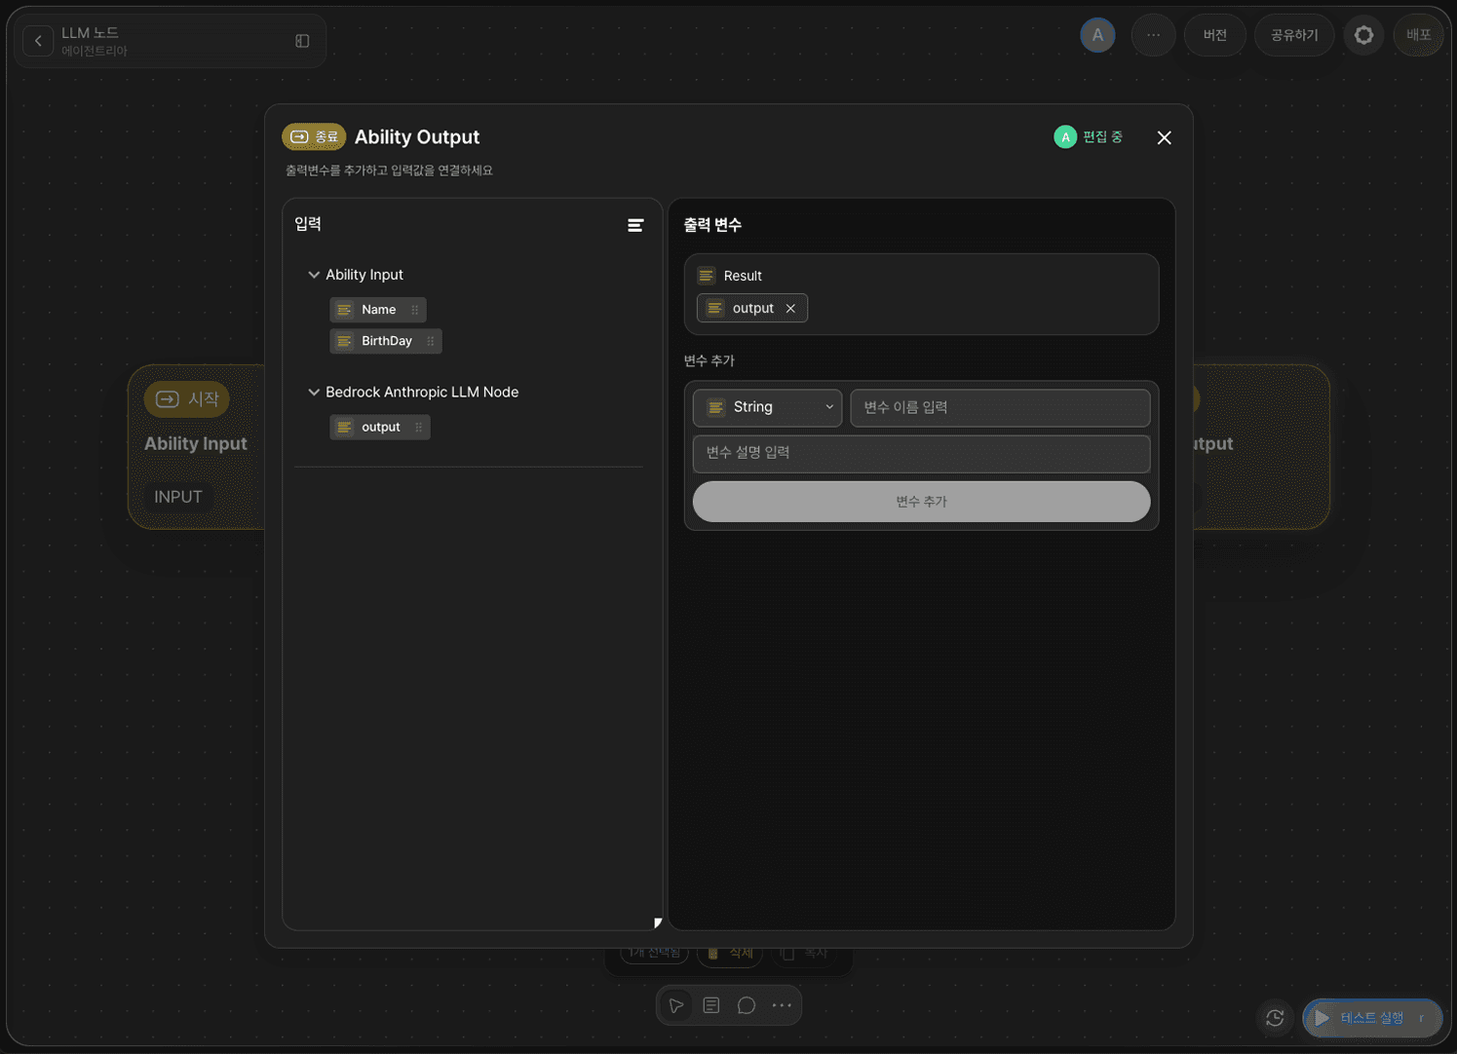Open more tools in bottom toolbar
This screenshot has height=1054, width=1457.
click(782, 1005)
